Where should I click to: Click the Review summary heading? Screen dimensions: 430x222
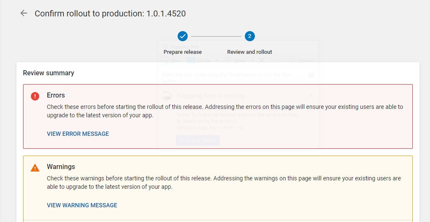(x=49, y=73)
